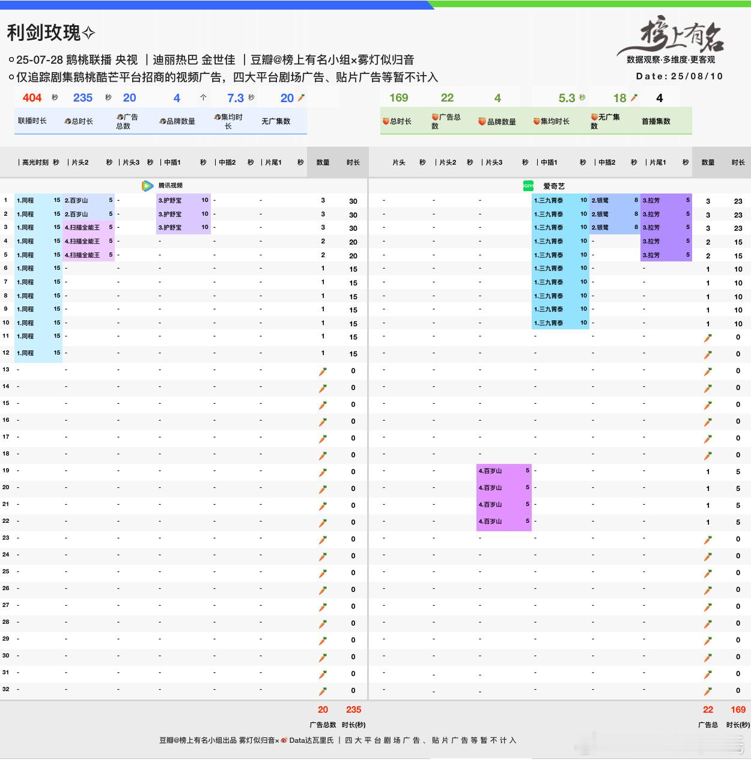Click Tencent carrot icon in row 16
751x762 pixels.
[x=323, y=422]
